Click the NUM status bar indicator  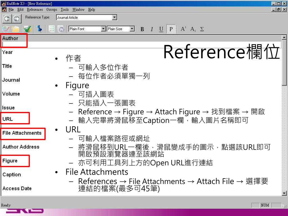[265, 205]
